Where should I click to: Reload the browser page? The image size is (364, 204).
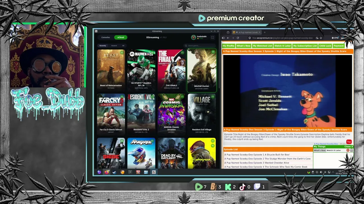coord(238,38)
